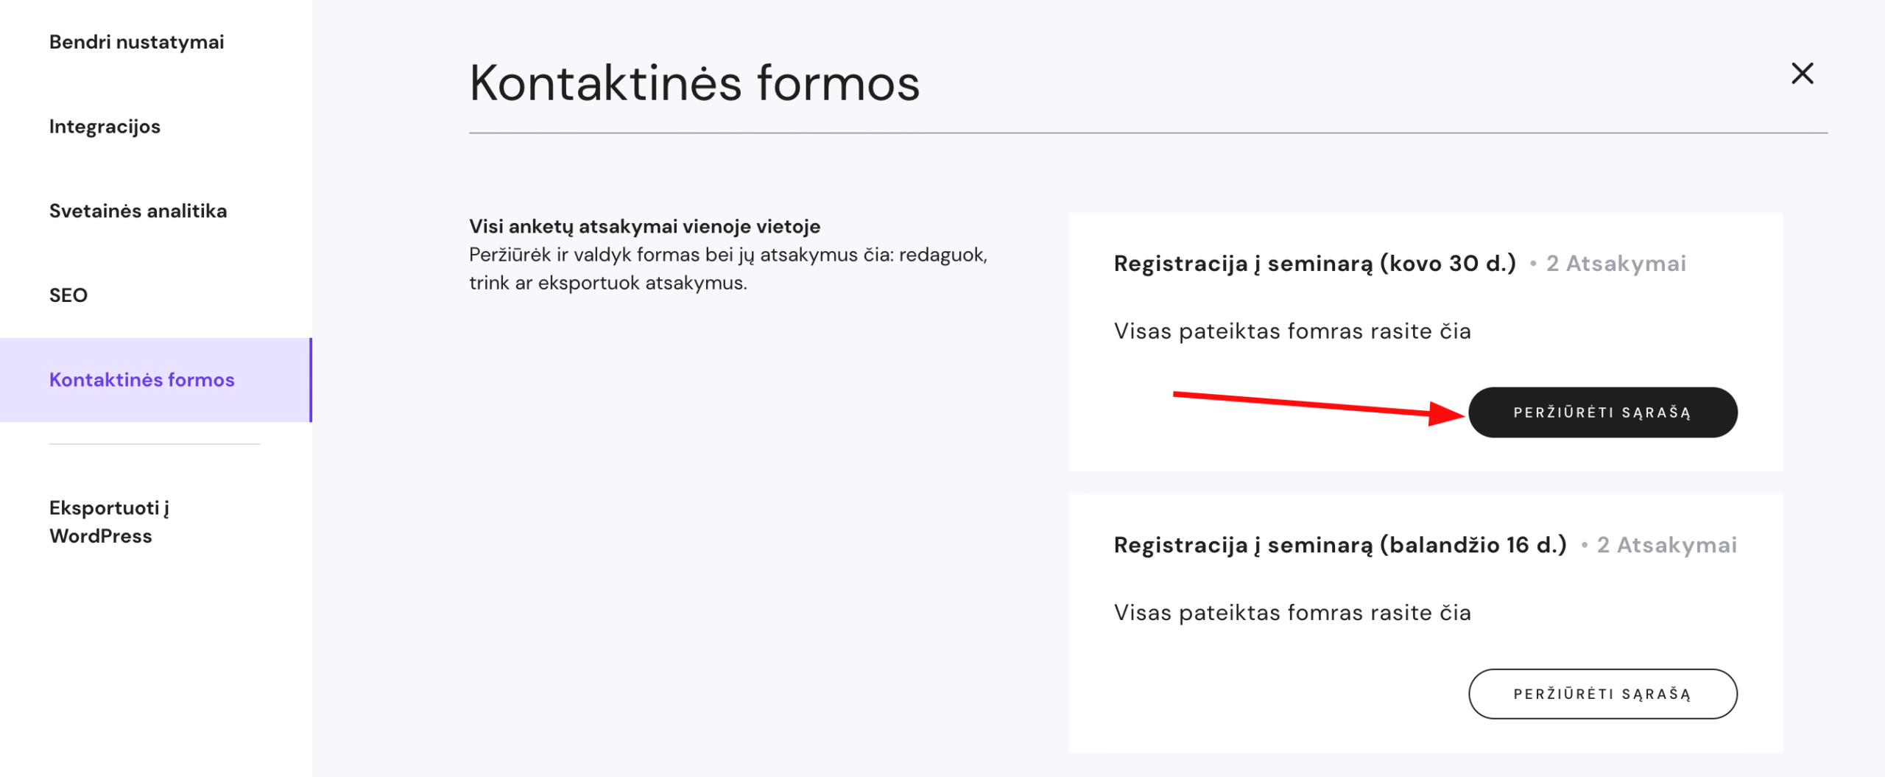The image size is (1885, 777).
Task: Select Svetainės analitika menu item
Action: coord(138,211)
